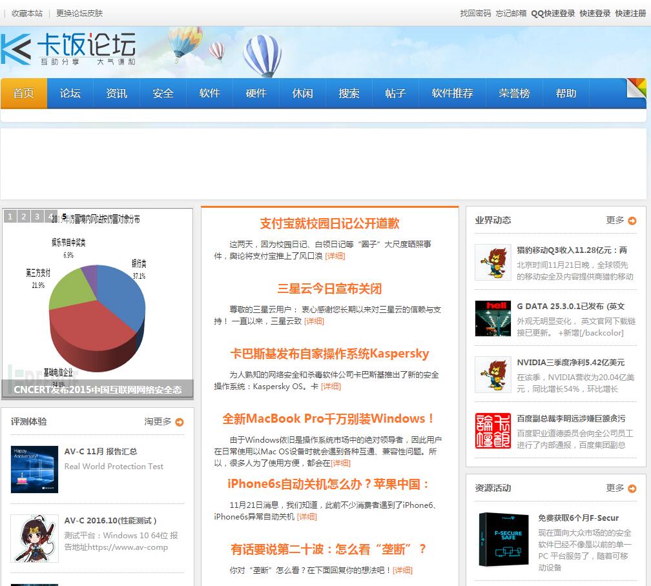Open headline 全新MacBook Pro千万别装Windows
This screenshot has width=651, height=586.
point(328,419)
